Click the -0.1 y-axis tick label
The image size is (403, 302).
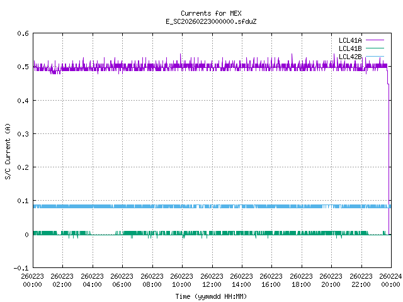21,268
